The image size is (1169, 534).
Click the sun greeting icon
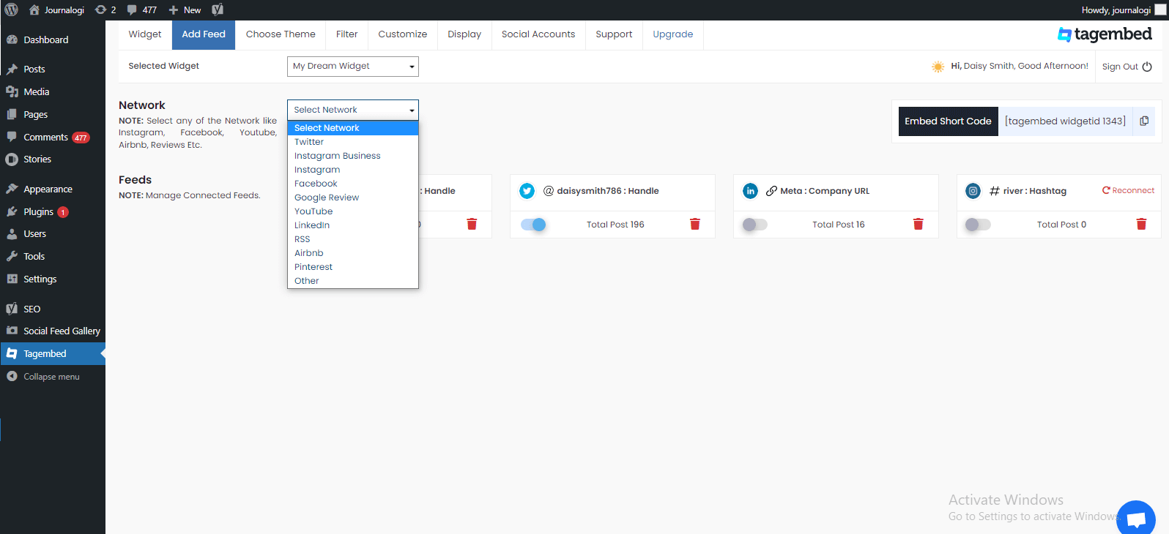938,67
